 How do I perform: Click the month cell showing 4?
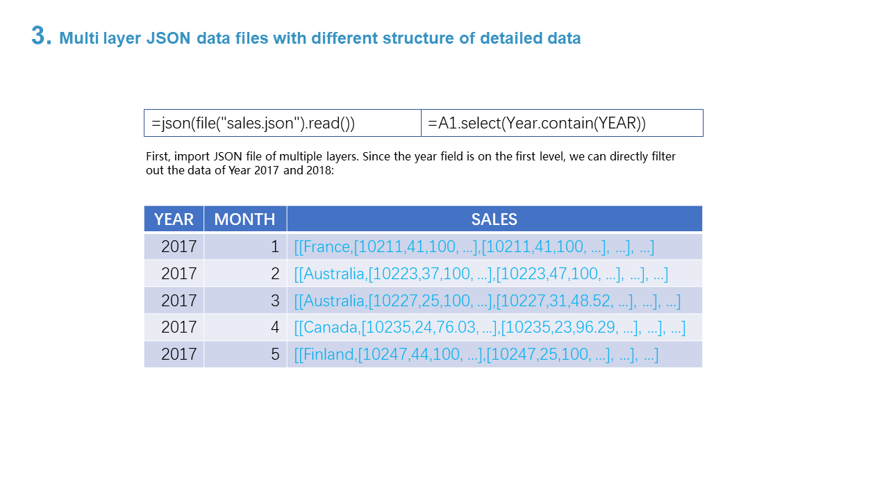coord(245,327)
